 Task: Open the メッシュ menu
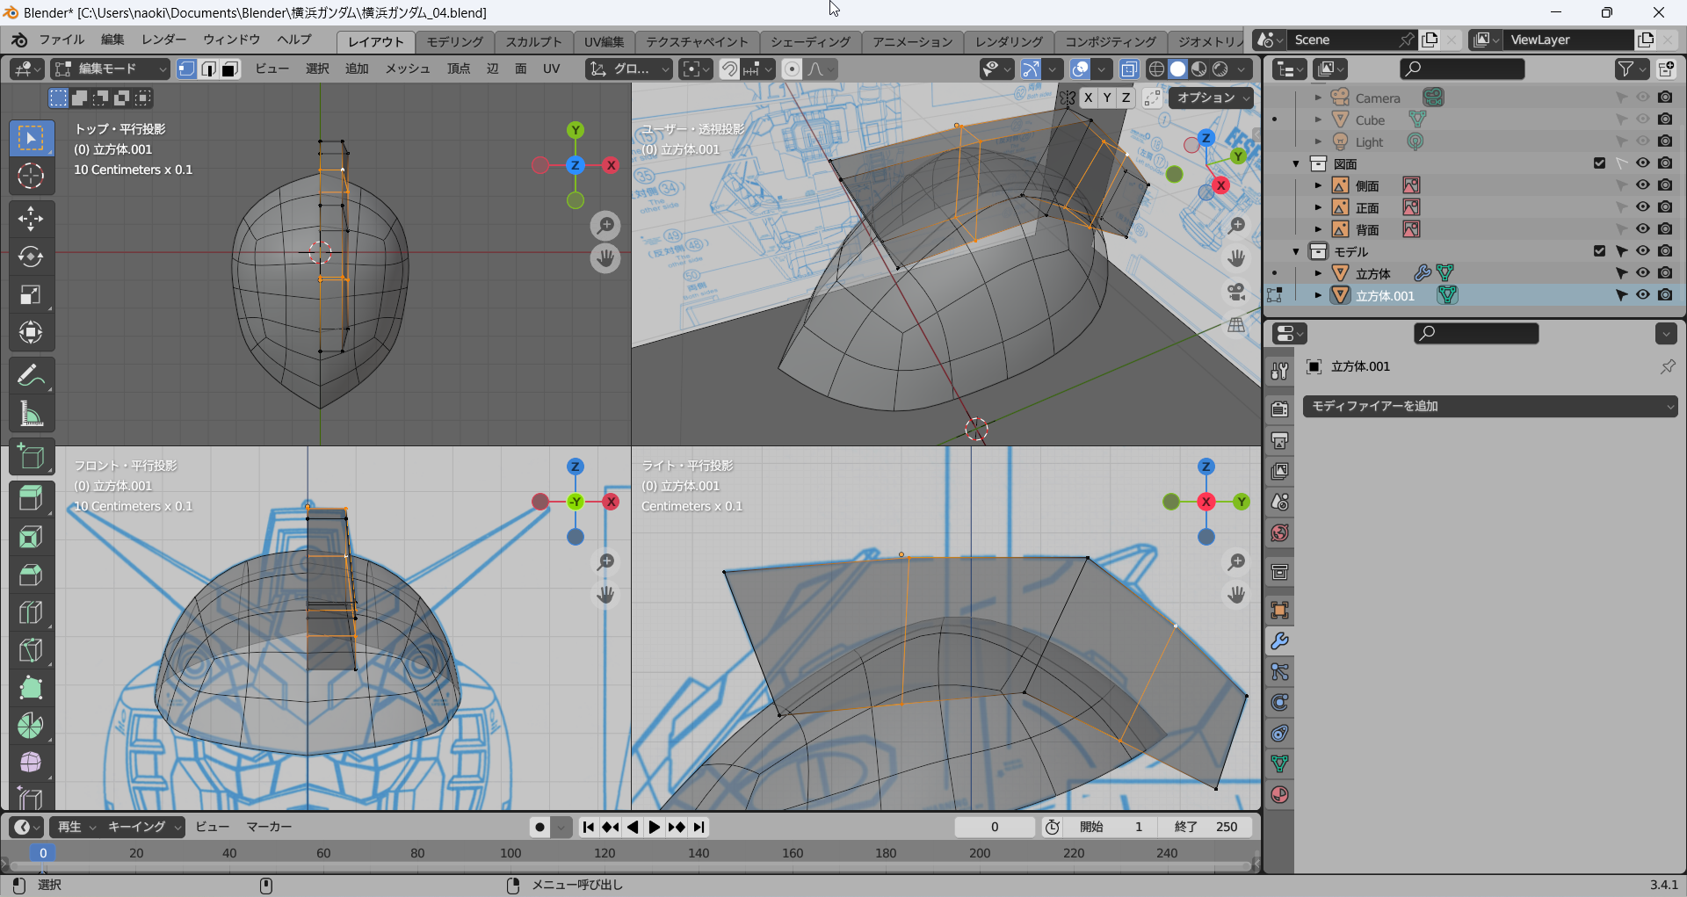[x=407, y=69]
